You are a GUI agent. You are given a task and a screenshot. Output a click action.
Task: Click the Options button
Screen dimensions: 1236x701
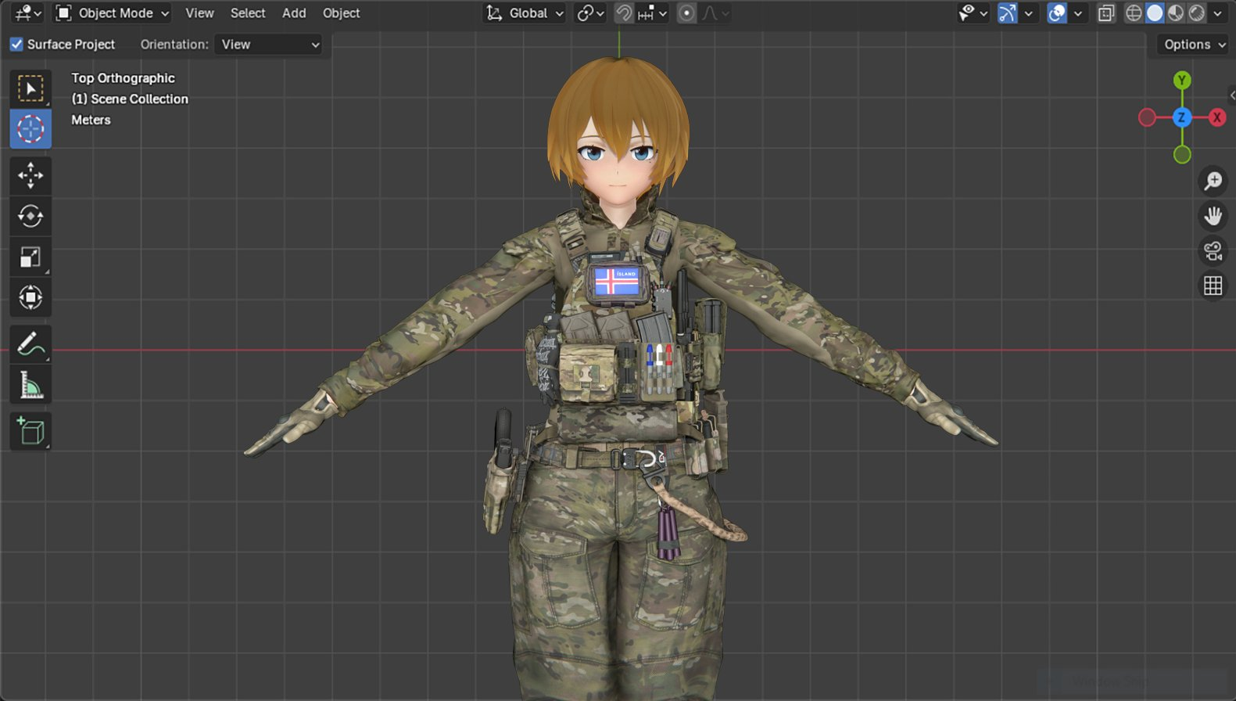[1193, 45]
